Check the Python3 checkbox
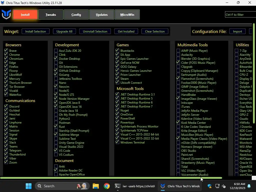This screenshot has width=256, height=192. coord(56,118)
